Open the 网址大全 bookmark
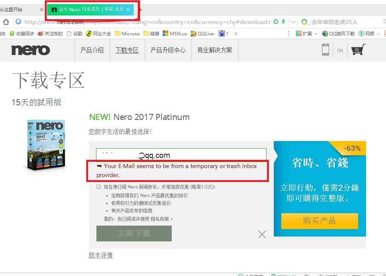386x276 pixels. point(98,34)
